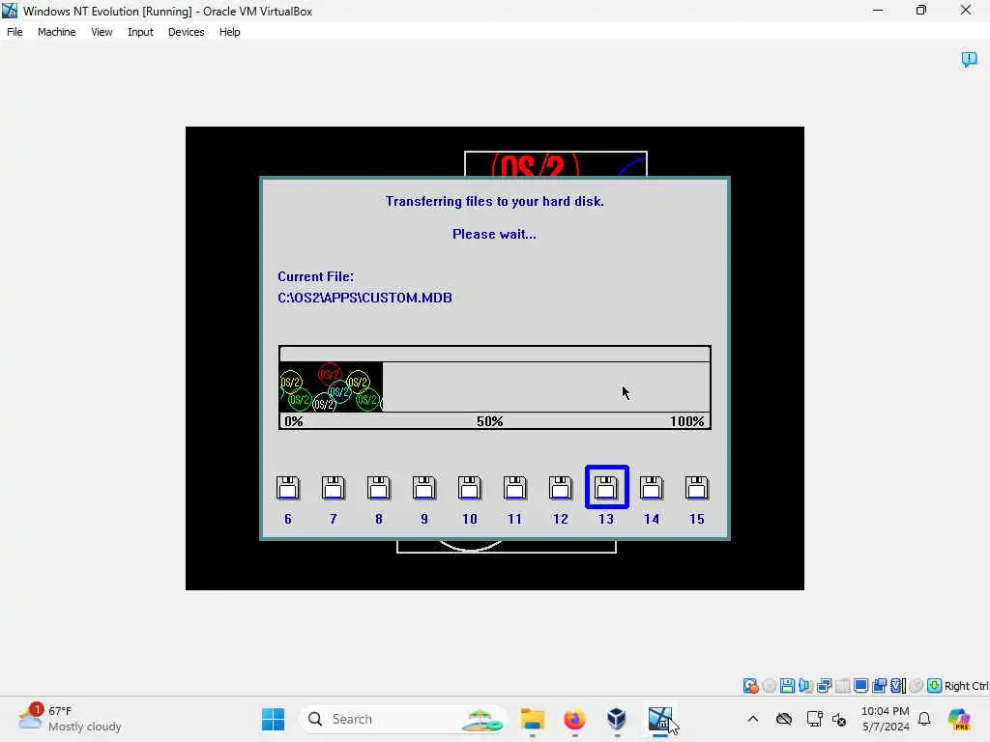Open the File menu
This screenshot has width=990, height=742.
pyautogui.click(x=15, y=32)
